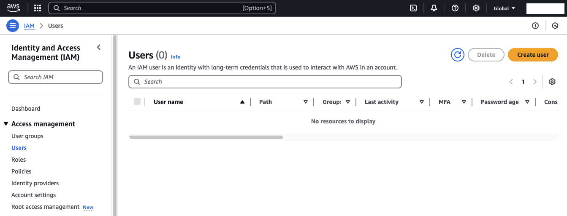Go to Roles in sidebar
Screen dimensions: 567x216
pos(19,160)
